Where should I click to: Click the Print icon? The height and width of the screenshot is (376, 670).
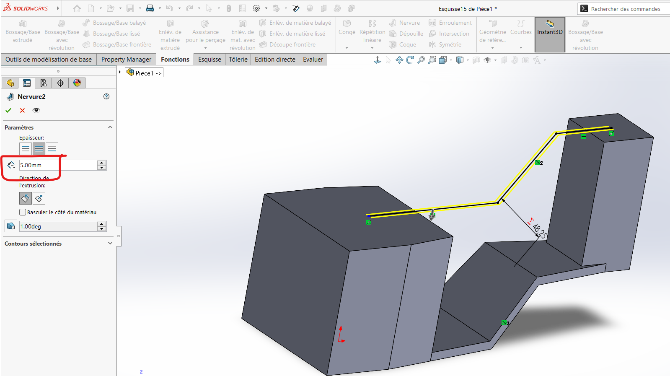click(x=150, y=8)
